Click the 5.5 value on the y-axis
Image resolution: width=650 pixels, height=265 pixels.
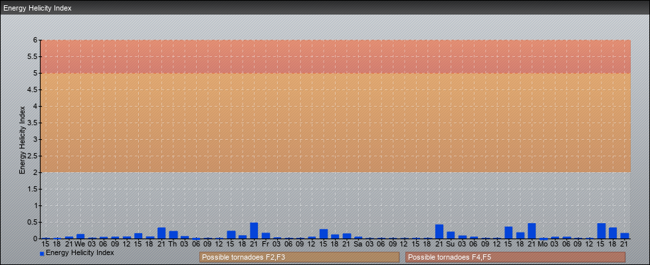pyautogui.click(x=33, y=56)
